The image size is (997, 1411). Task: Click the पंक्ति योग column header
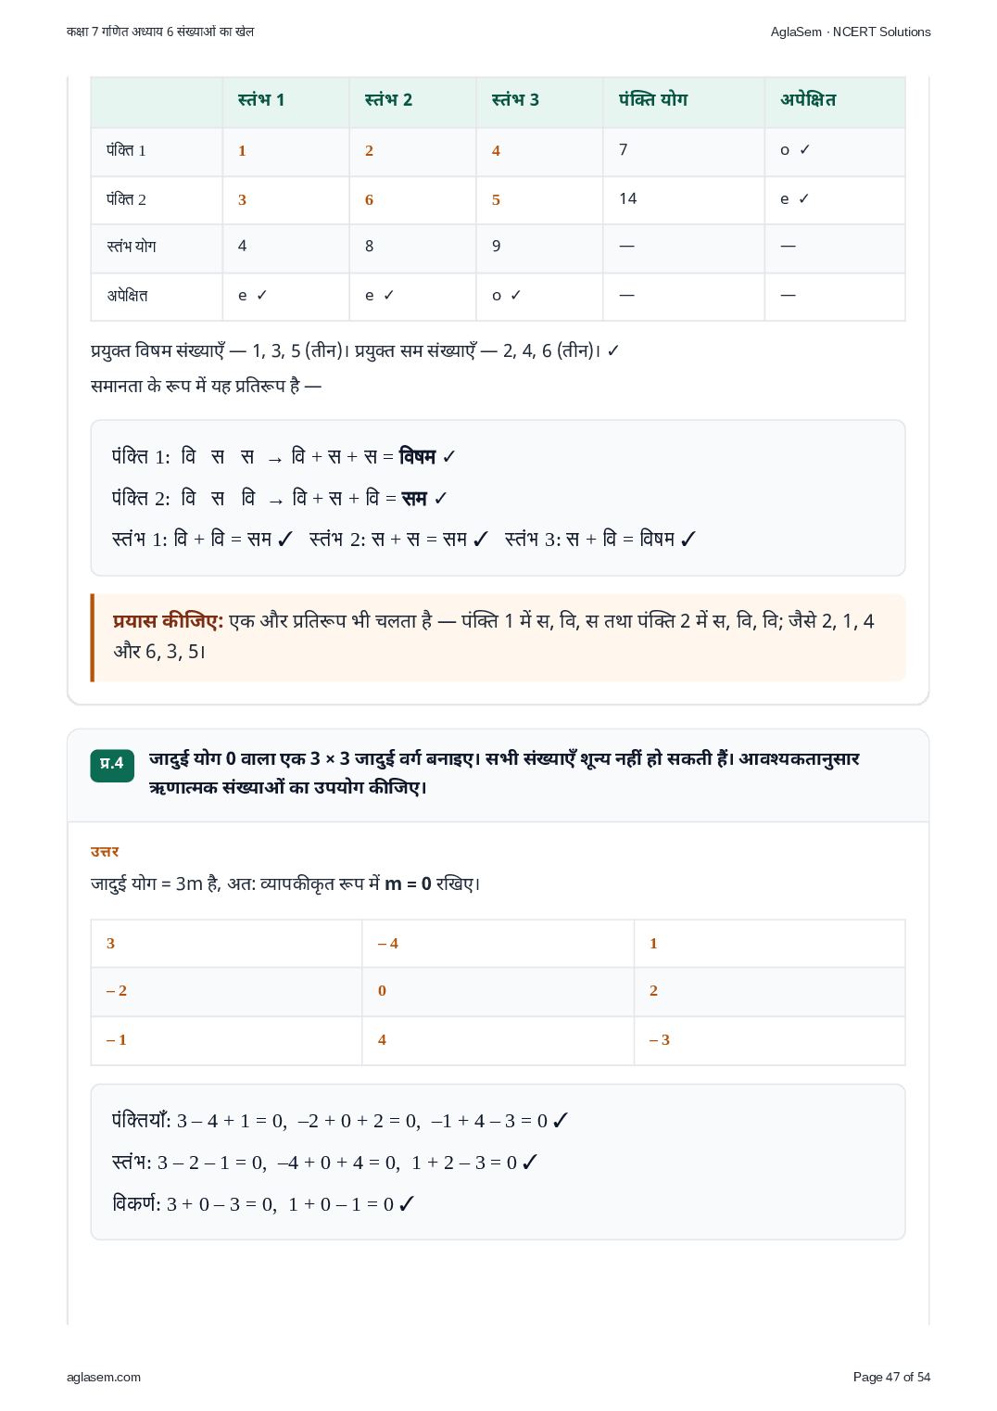pos(653,100)
